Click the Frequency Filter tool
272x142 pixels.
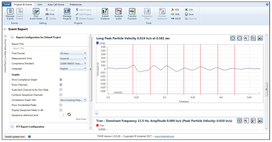pyautogui.click(x=147, y=14)
